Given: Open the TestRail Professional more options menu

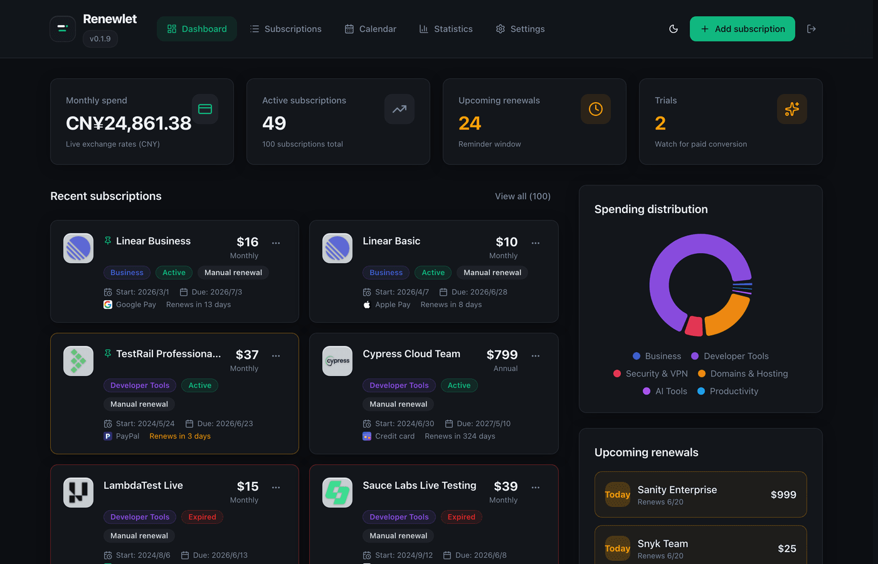Looking at the screenshot, I should 276,355.
